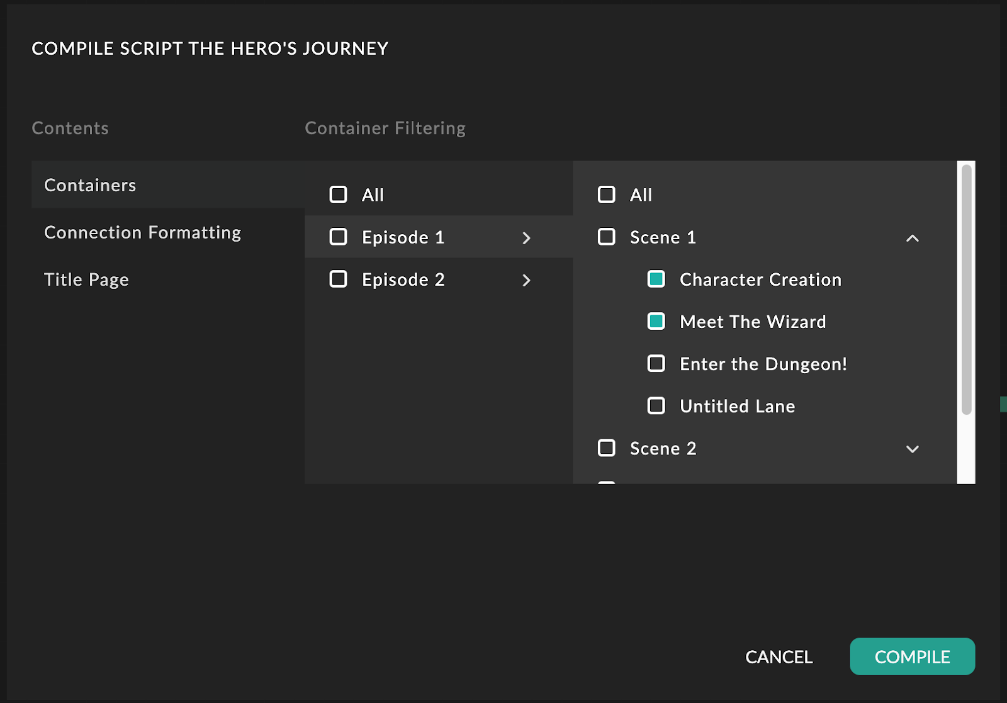The height and width of the screenshot is (703, 1007).
Task: Tick the Scene 2 checkbox
Action: coord(607,447)
